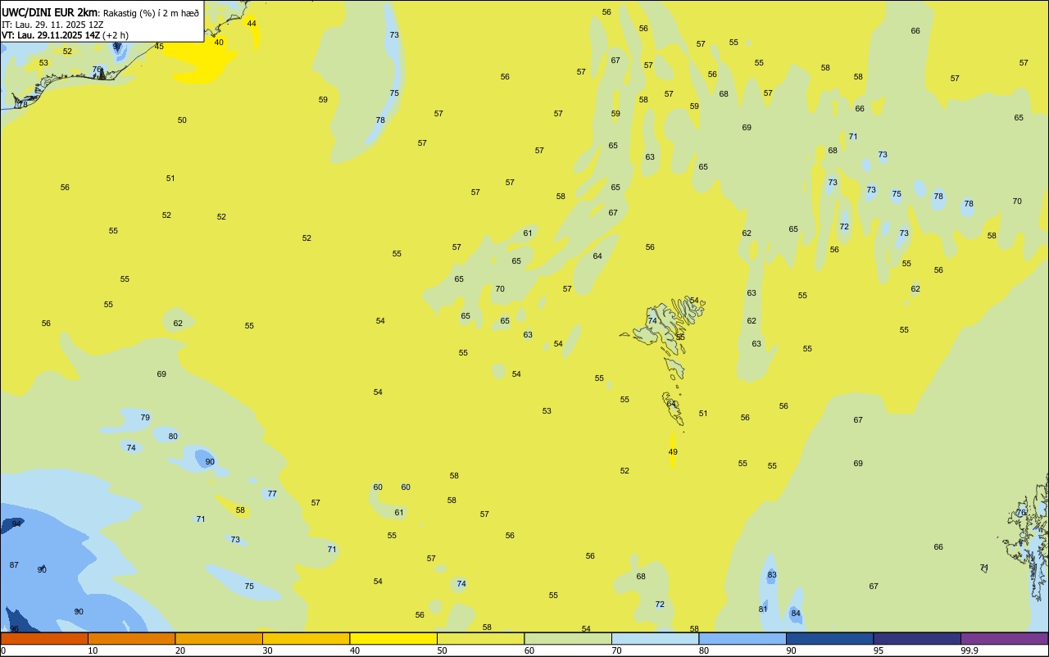Choose the 95–99.9 navy legend swatch
The width and height of the screenshot is (1049, 657).
[917, 638]
